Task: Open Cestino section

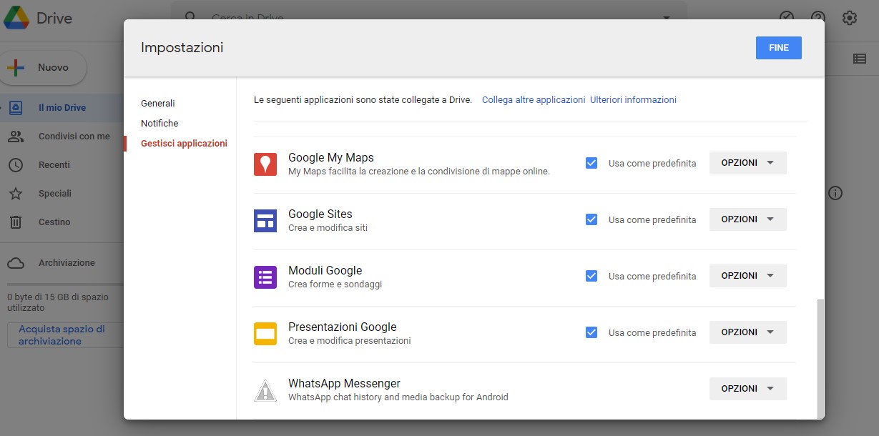Action: (x=62, y=222)
